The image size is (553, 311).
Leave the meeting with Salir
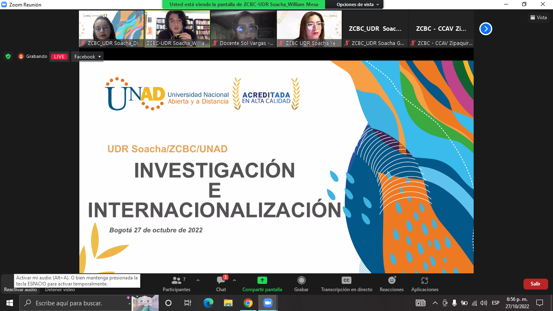(536, 284)
